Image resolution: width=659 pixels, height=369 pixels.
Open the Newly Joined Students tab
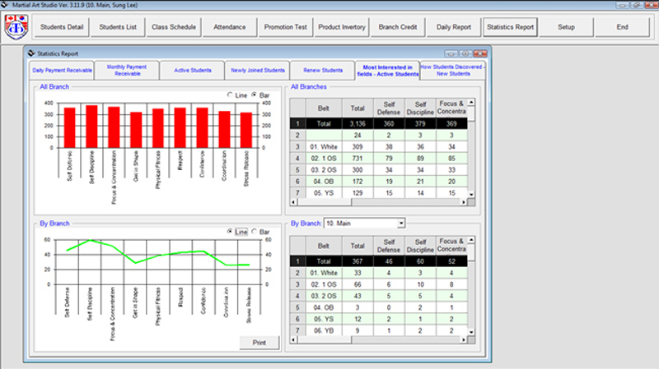click(x=258, y=71)
